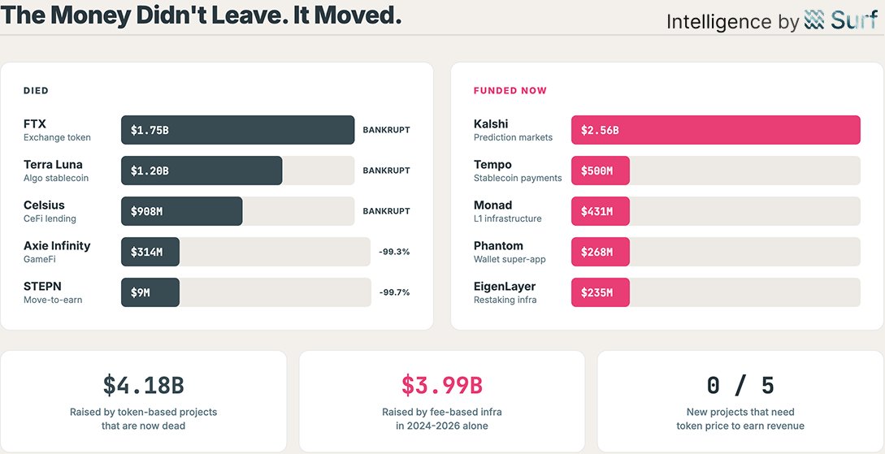The width and height of the screenshot is (885, 454).
Task: Click the Celsius $908M bar
Action: (181, 211)
